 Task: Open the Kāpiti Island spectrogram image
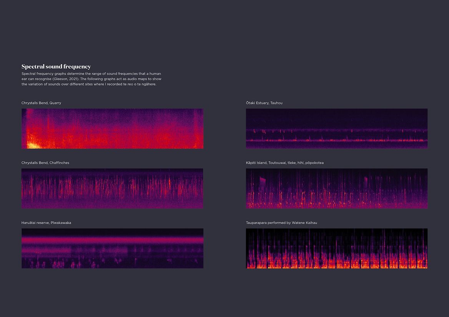click(337, 188)
